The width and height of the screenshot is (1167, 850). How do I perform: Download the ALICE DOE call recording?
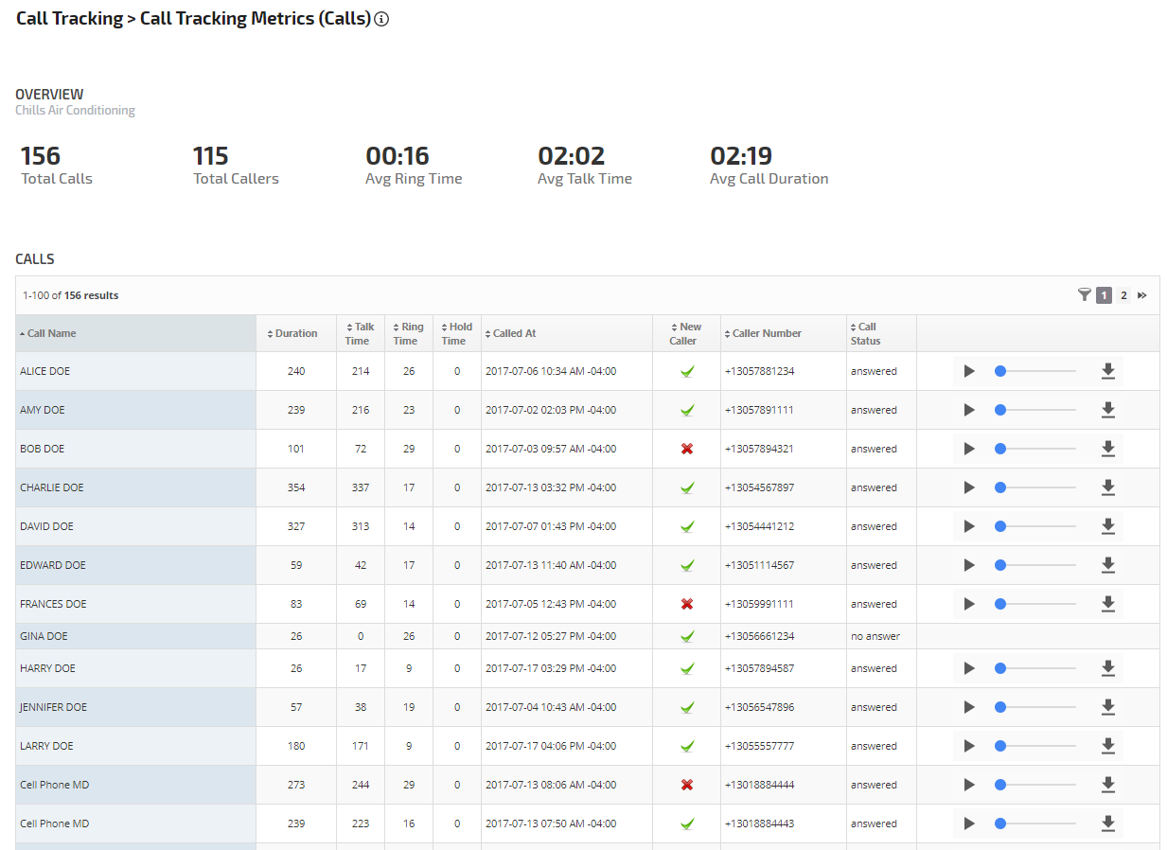pos(1107,371)
